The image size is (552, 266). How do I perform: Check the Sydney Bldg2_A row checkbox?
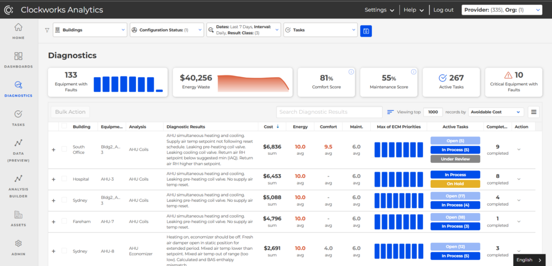64,200
